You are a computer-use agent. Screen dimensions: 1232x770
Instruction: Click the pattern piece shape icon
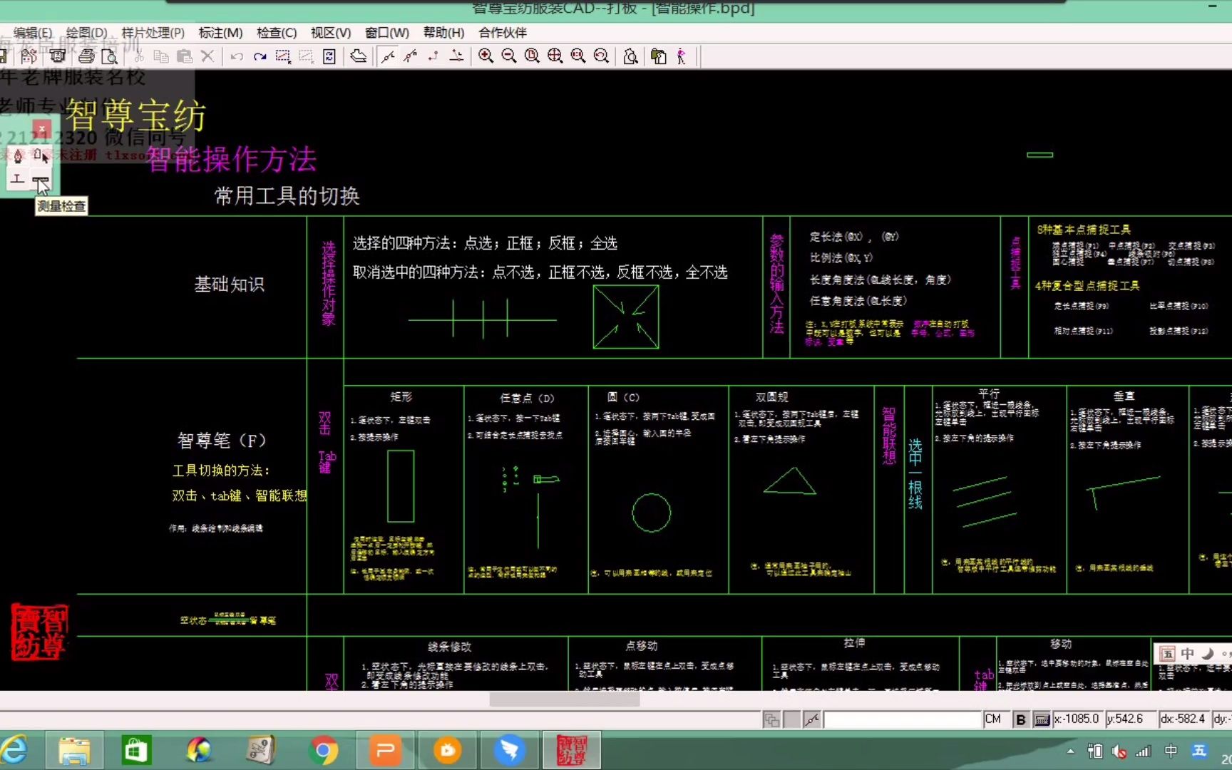(x=359, y=56)
